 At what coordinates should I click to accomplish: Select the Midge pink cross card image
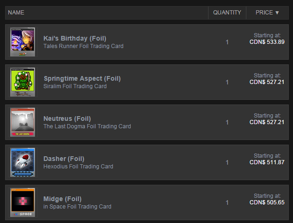pos(22,202)
